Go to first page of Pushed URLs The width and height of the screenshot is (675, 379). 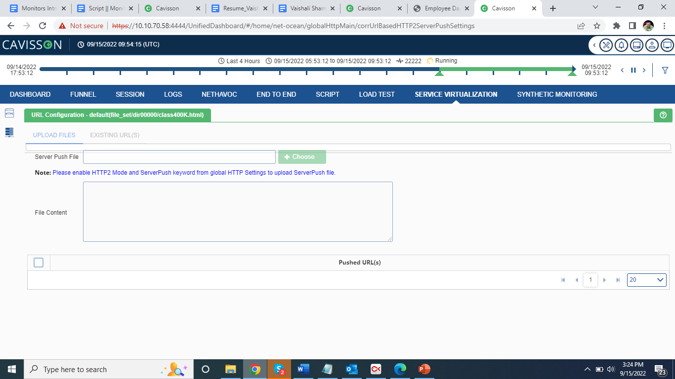tap(563, 280)
